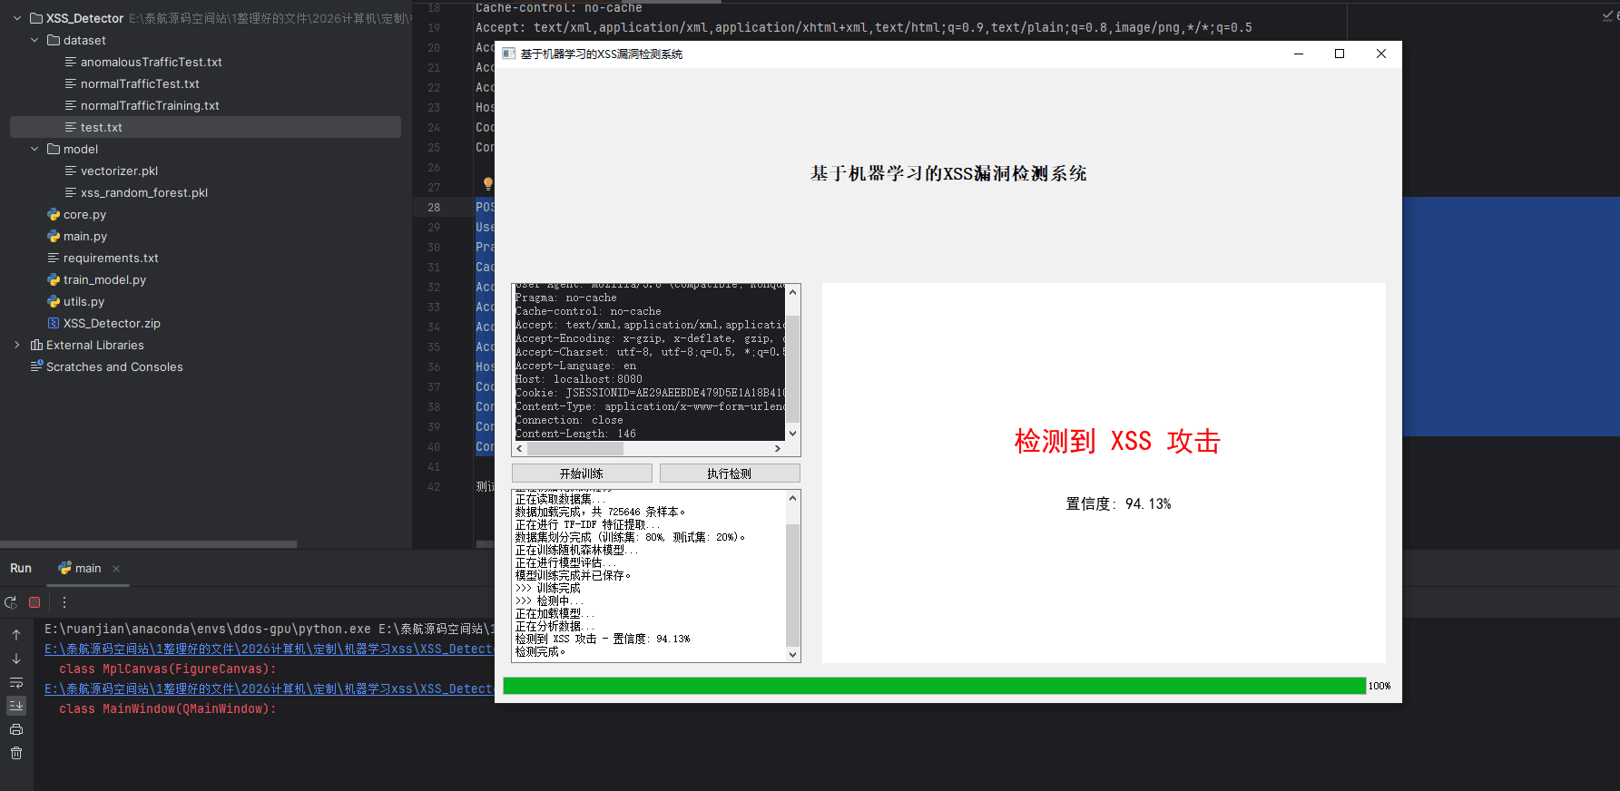
Task: Click the editor inspection checkmark icon
Action: [1607, 15]
